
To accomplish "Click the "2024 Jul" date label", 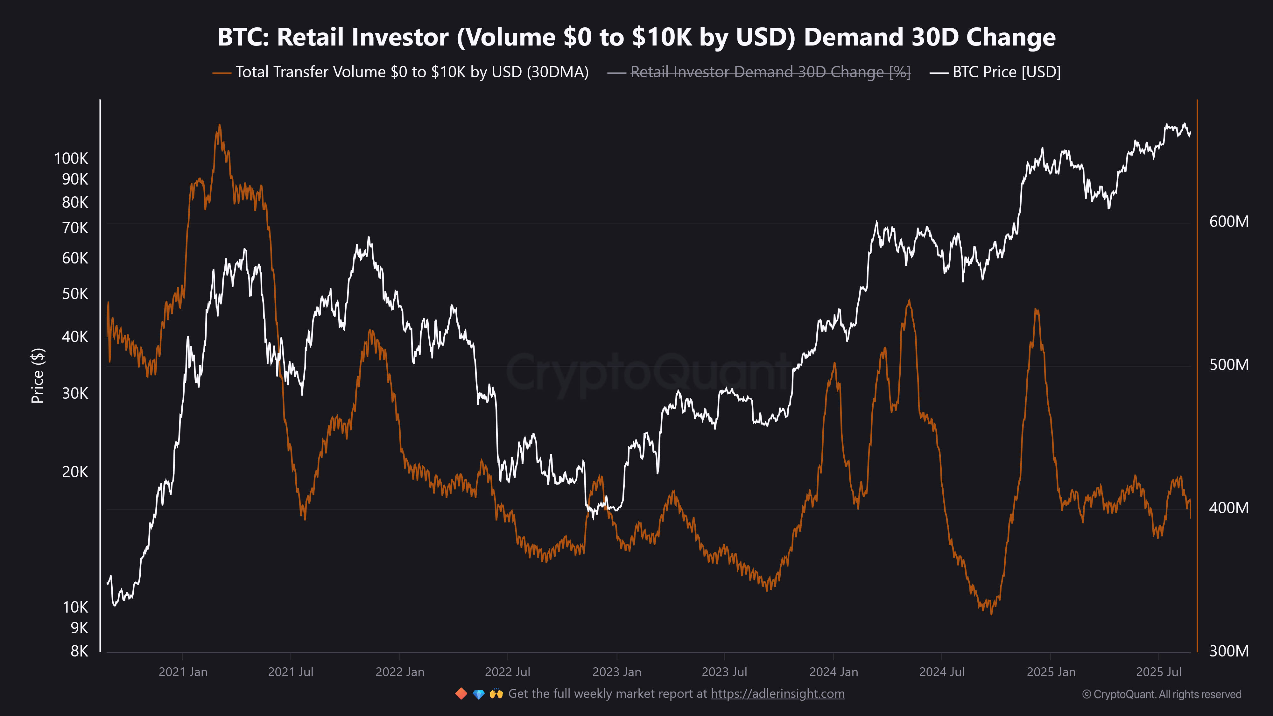I will (942, 672).
